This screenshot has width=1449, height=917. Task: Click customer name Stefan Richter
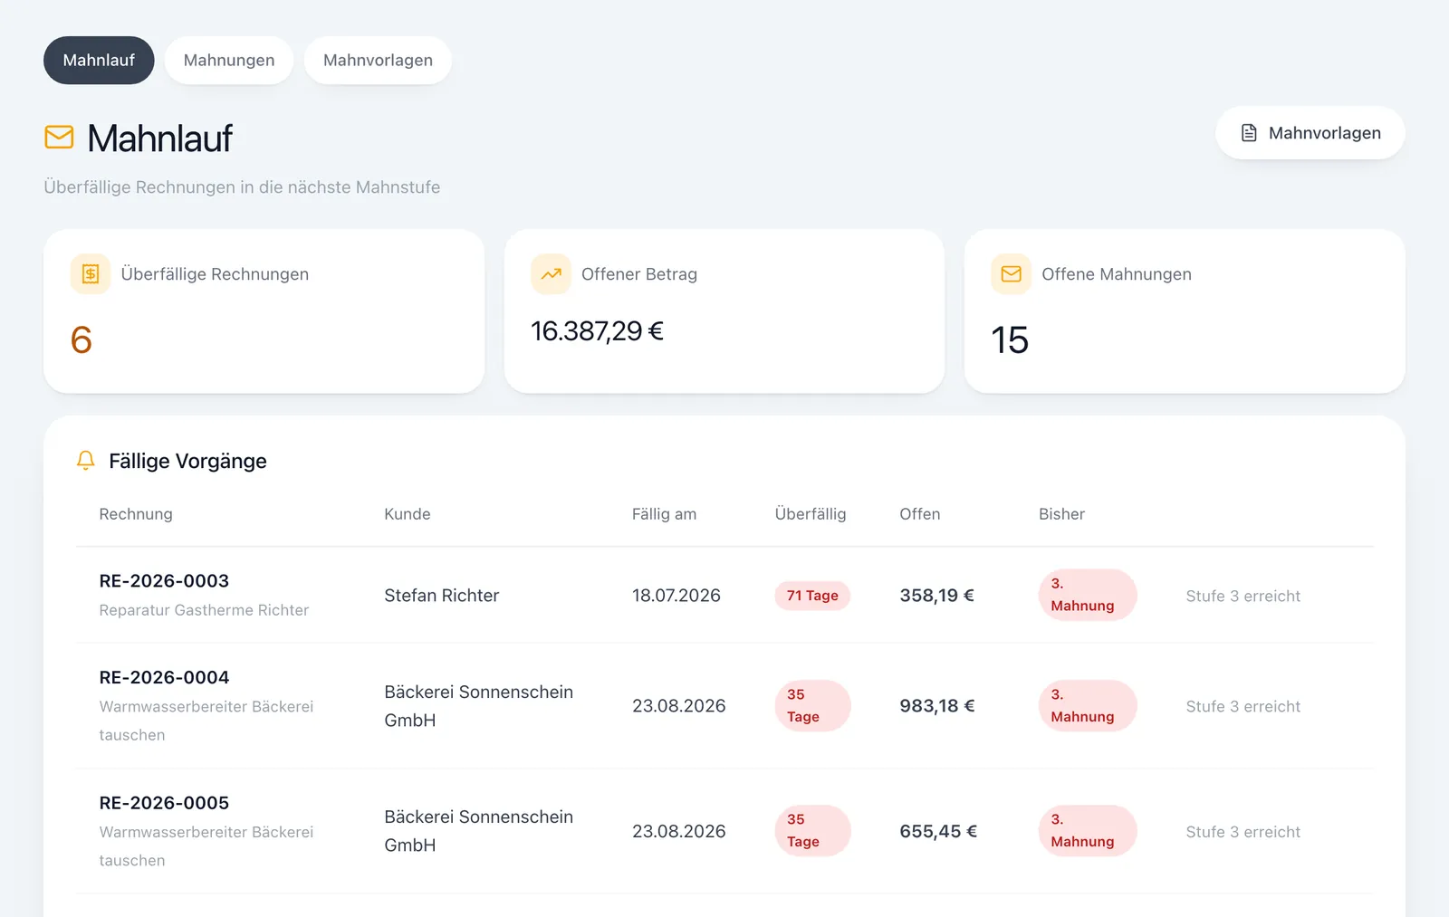[x=442, y=596]
